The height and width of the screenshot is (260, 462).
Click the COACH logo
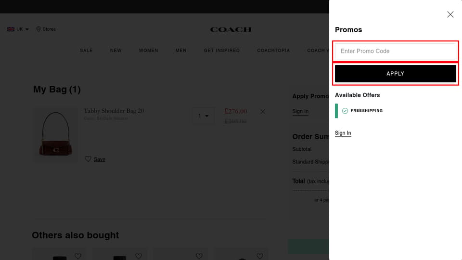click(231, 29)
